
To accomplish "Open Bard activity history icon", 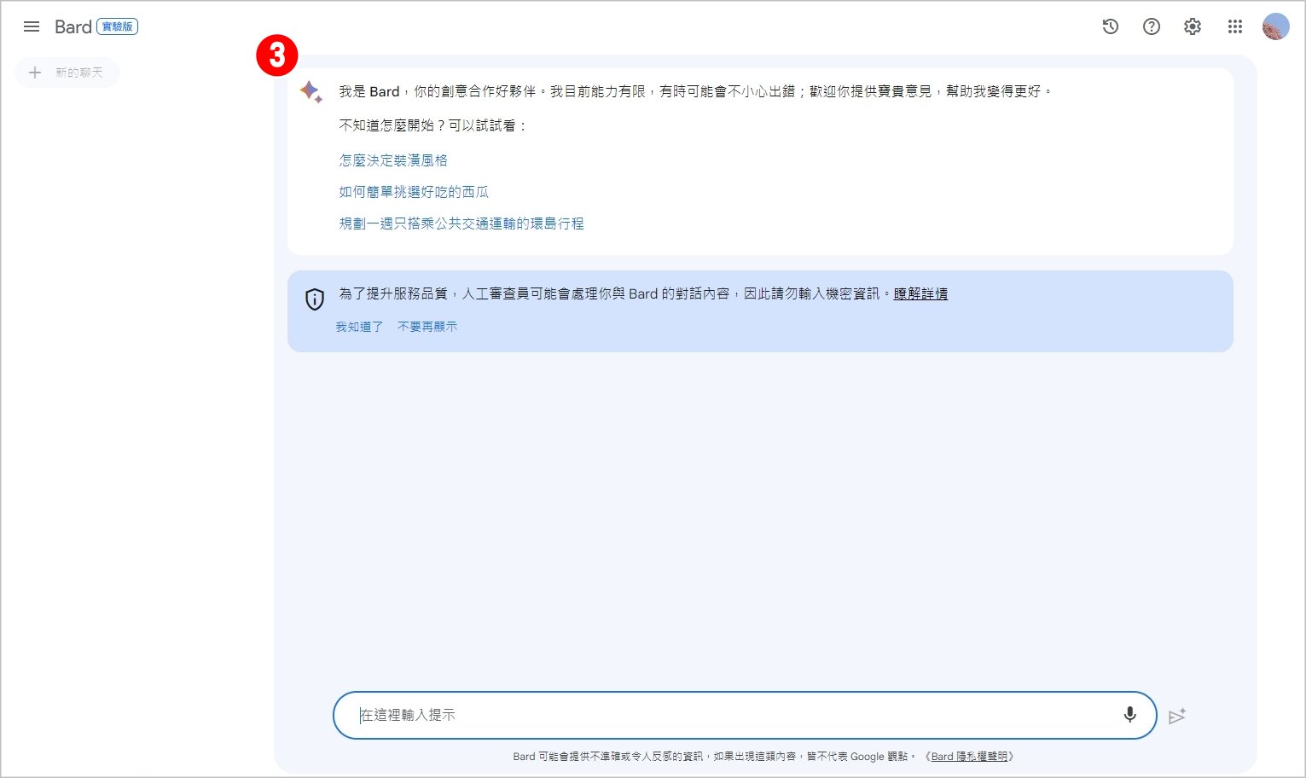I will click(1111, 26).
